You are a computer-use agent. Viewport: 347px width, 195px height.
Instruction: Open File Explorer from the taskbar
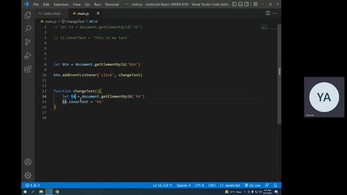point(41,192)
